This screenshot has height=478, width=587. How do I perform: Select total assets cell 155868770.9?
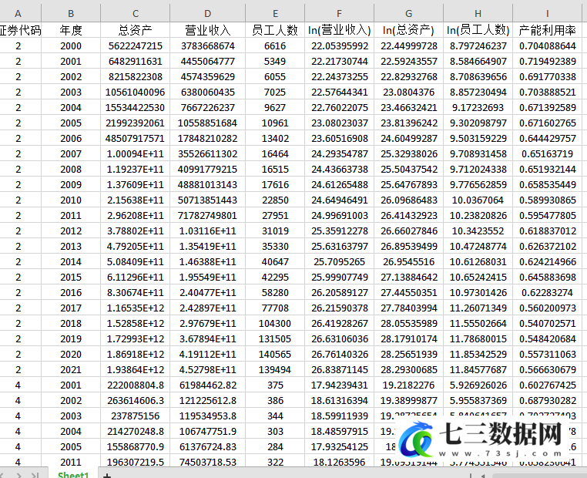135,446
